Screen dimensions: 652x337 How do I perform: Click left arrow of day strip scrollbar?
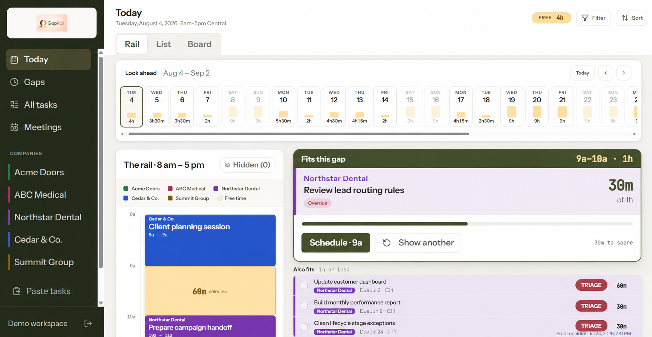[122, 134]
